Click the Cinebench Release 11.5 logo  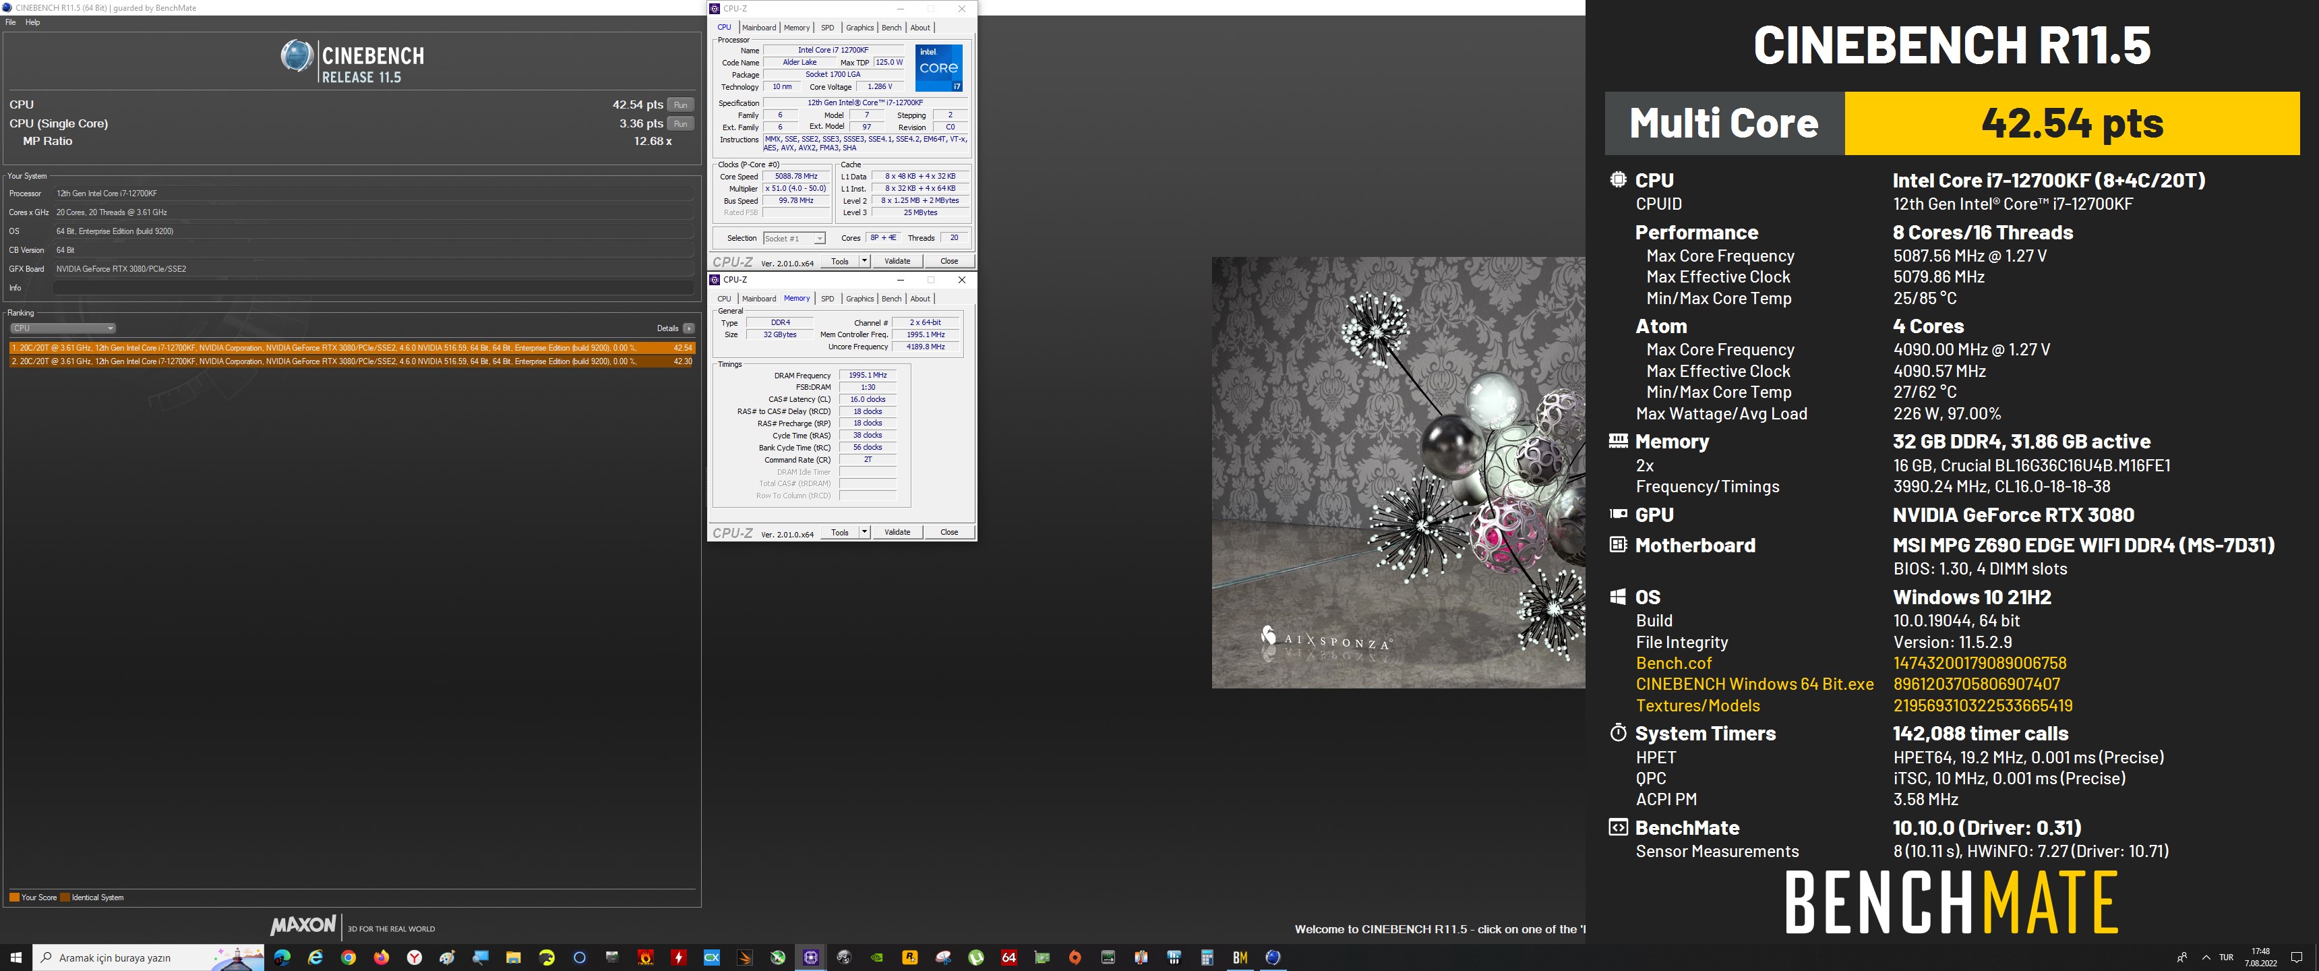coord(352,61)
